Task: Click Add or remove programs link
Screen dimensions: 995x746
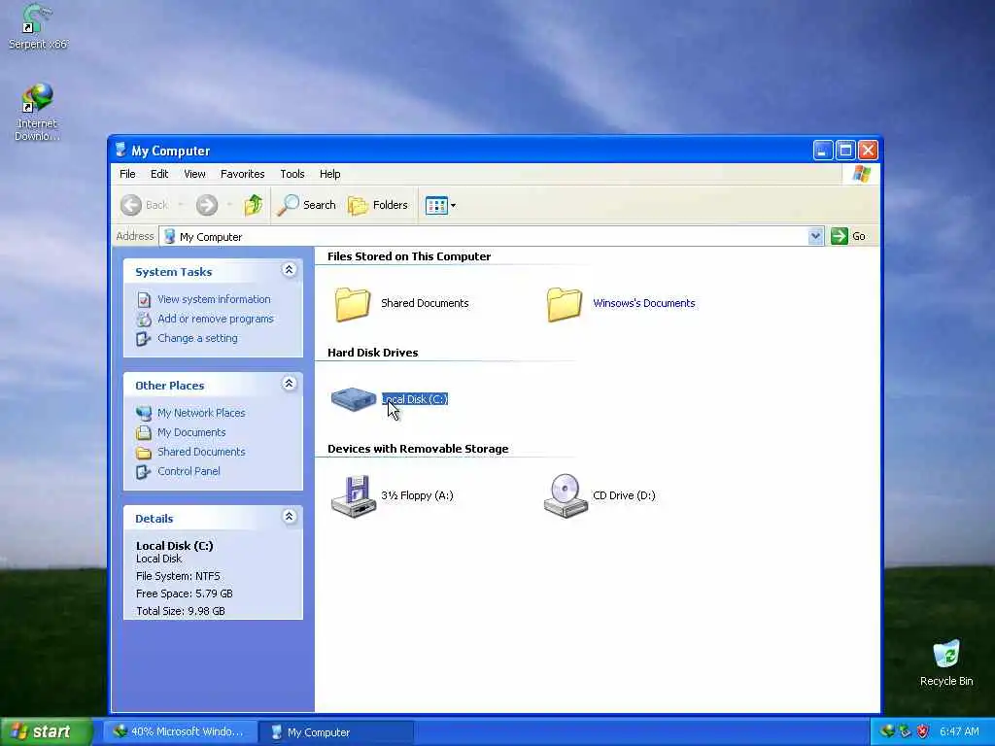Action: pyautogui.click(x=216, y=319)
